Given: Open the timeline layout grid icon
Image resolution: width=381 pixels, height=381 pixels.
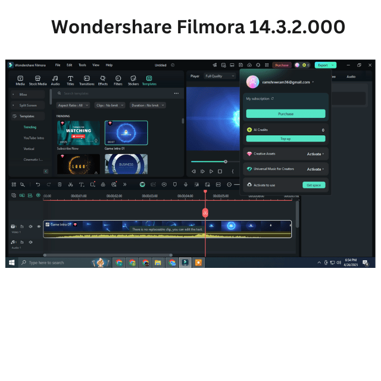Looking at the screenshot, I should pyautogui.click(x=14, y=185).
